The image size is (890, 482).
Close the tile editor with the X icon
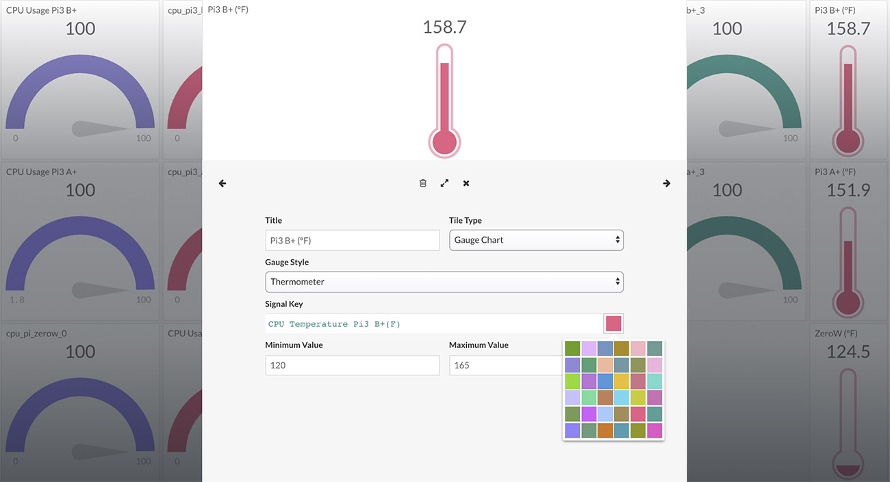[x=466, y=183]
